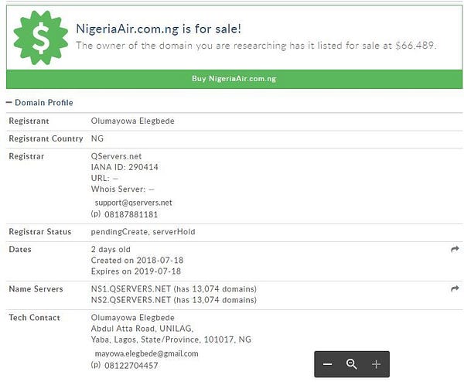Select the QServers.net registrar name
This screenshot has width=464, height=382.
click(117, 156)
